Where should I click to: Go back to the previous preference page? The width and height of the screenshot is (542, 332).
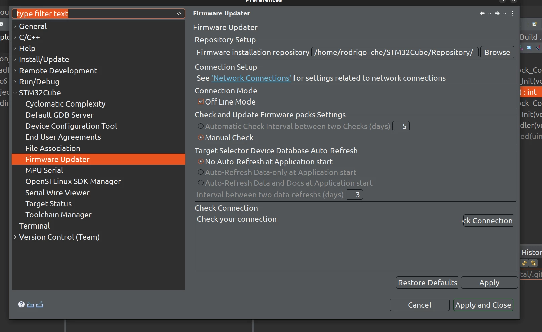(x=482, y=13)
